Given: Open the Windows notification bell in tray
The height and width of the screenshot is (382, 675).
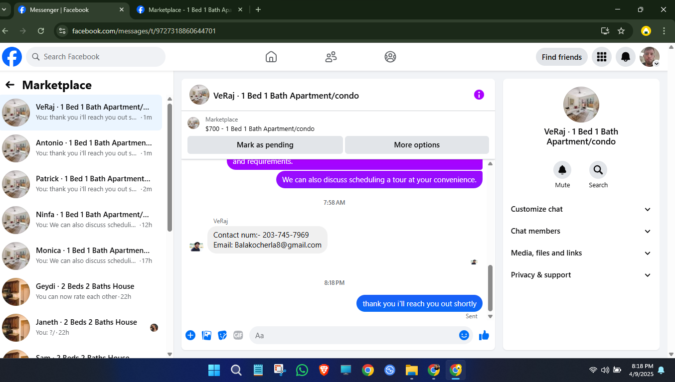Looking at the screenshot, I should coord(661,370).
